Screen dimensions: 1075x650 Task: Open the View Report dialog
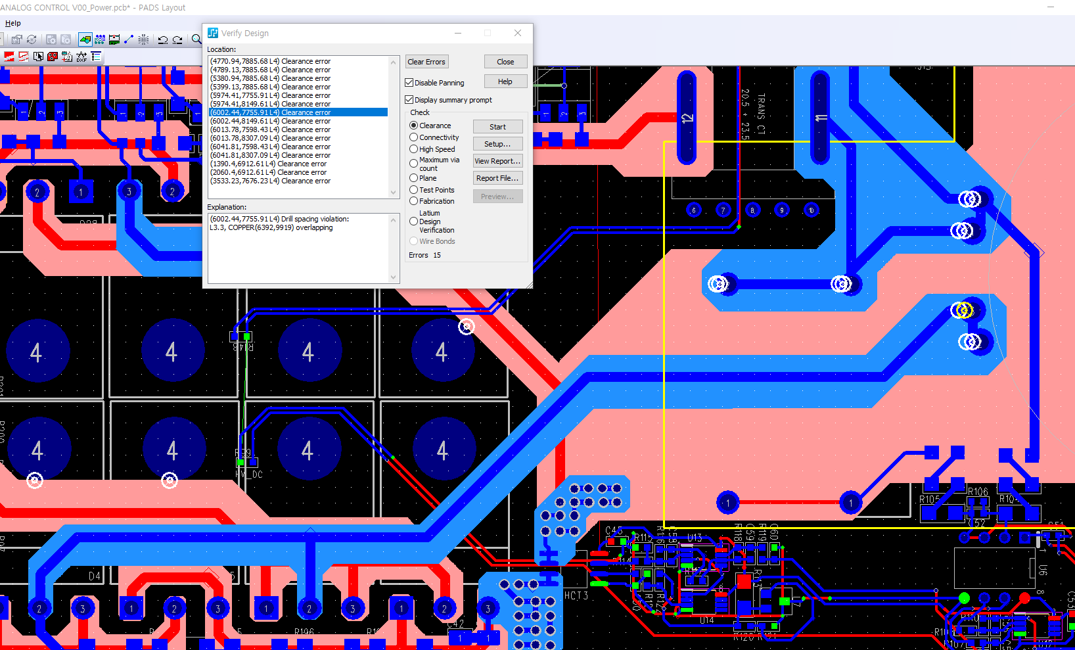point(497,161)
